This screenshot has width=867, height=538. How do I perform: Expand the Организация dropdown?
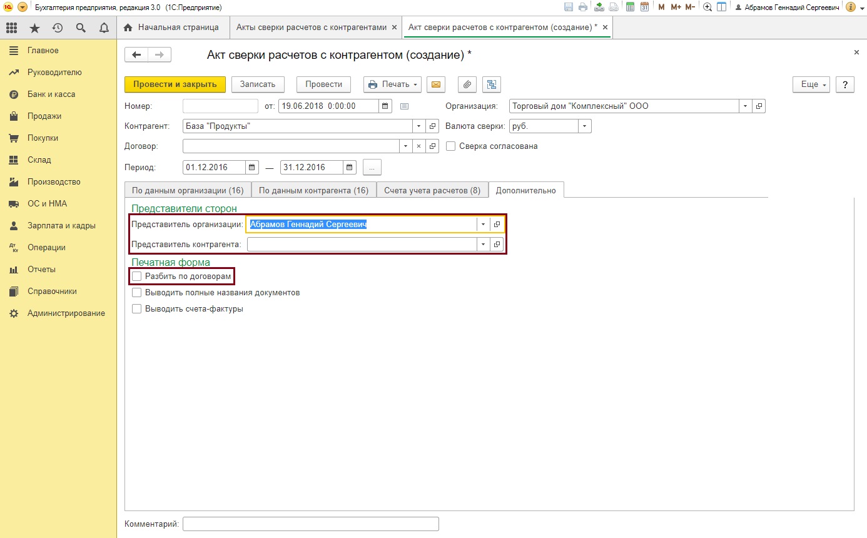(746, 106)
